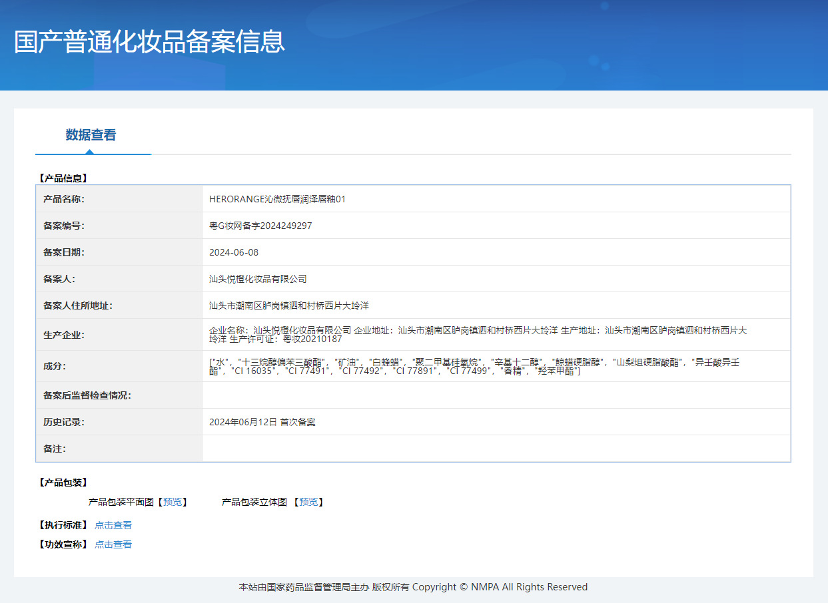Click the 生产企业 row label
This screenshot has width=828, height=603.
(x=64, y=334)
